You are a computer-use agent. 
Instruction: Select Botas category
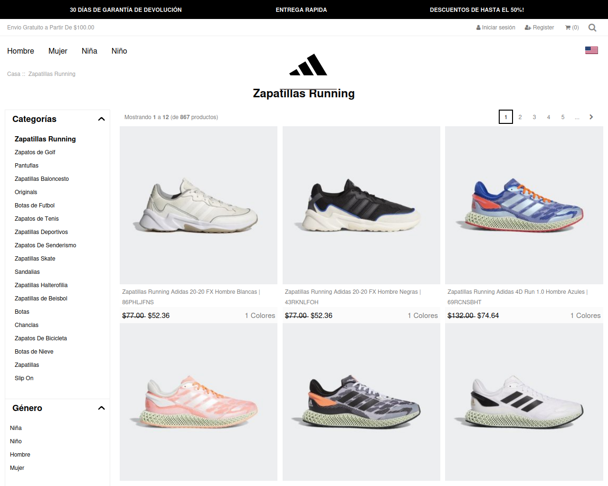pyautogui.click(x=22, y=312)
